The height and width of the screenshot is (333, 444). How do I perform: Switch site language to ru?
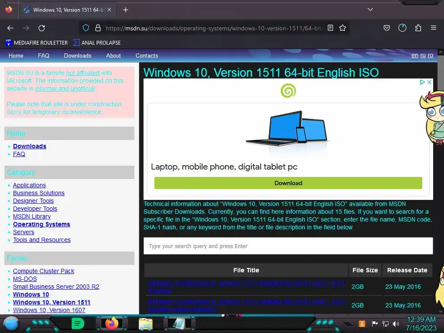point(423,55)
